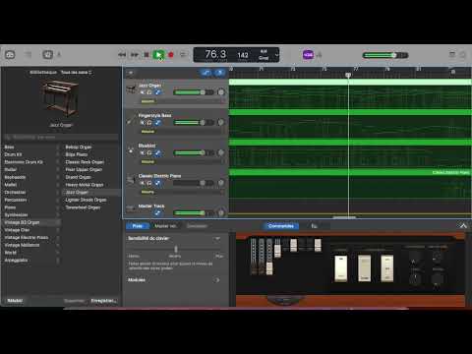472x354 pixels.
Task: Start recording with the red record button
Action: pyautogui.click(x=171, y=55)
